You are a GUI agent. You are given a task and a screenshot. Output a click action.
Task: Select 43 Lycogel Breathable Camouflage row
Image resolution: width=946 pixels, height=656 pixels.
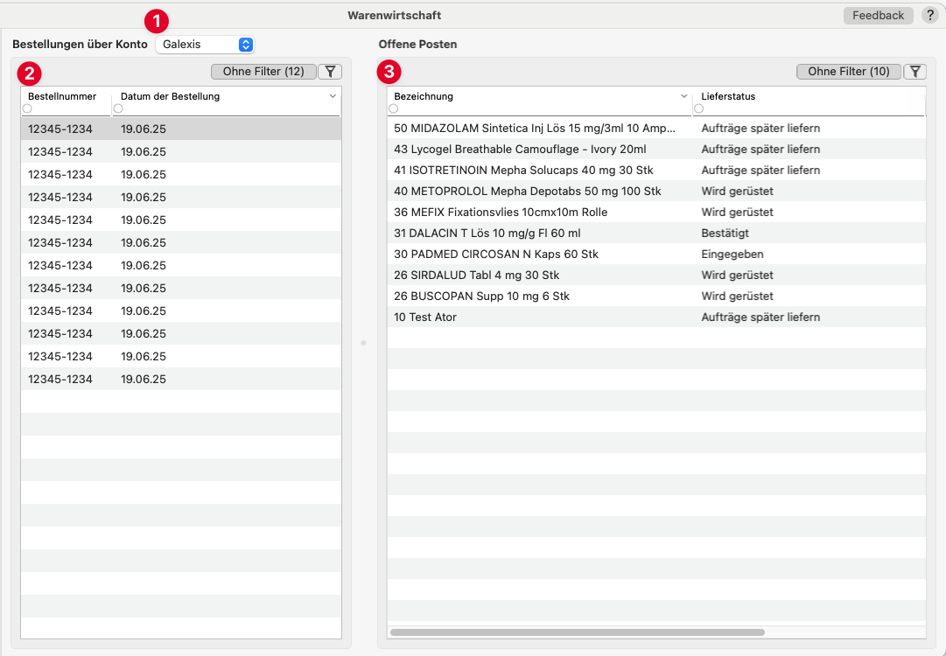(656, 149)
